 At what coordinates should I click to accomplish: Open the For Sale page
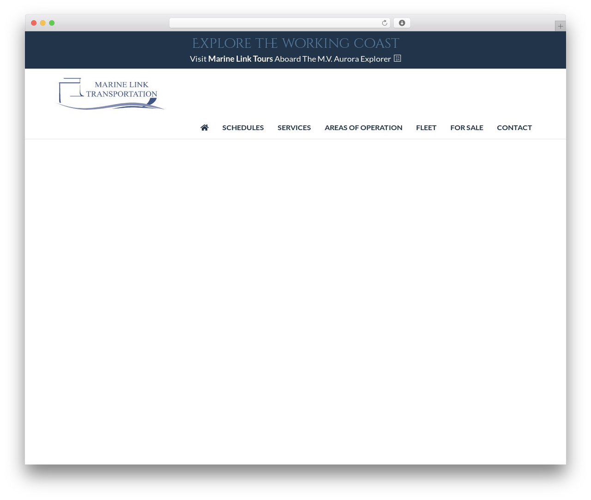467,128
